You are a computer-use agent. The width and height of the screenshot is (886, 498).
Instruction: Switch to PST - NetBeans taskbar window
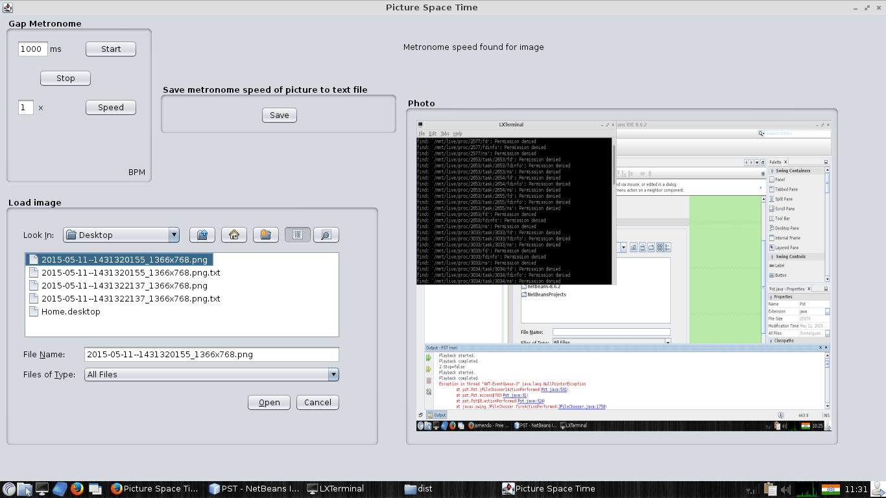254,489
